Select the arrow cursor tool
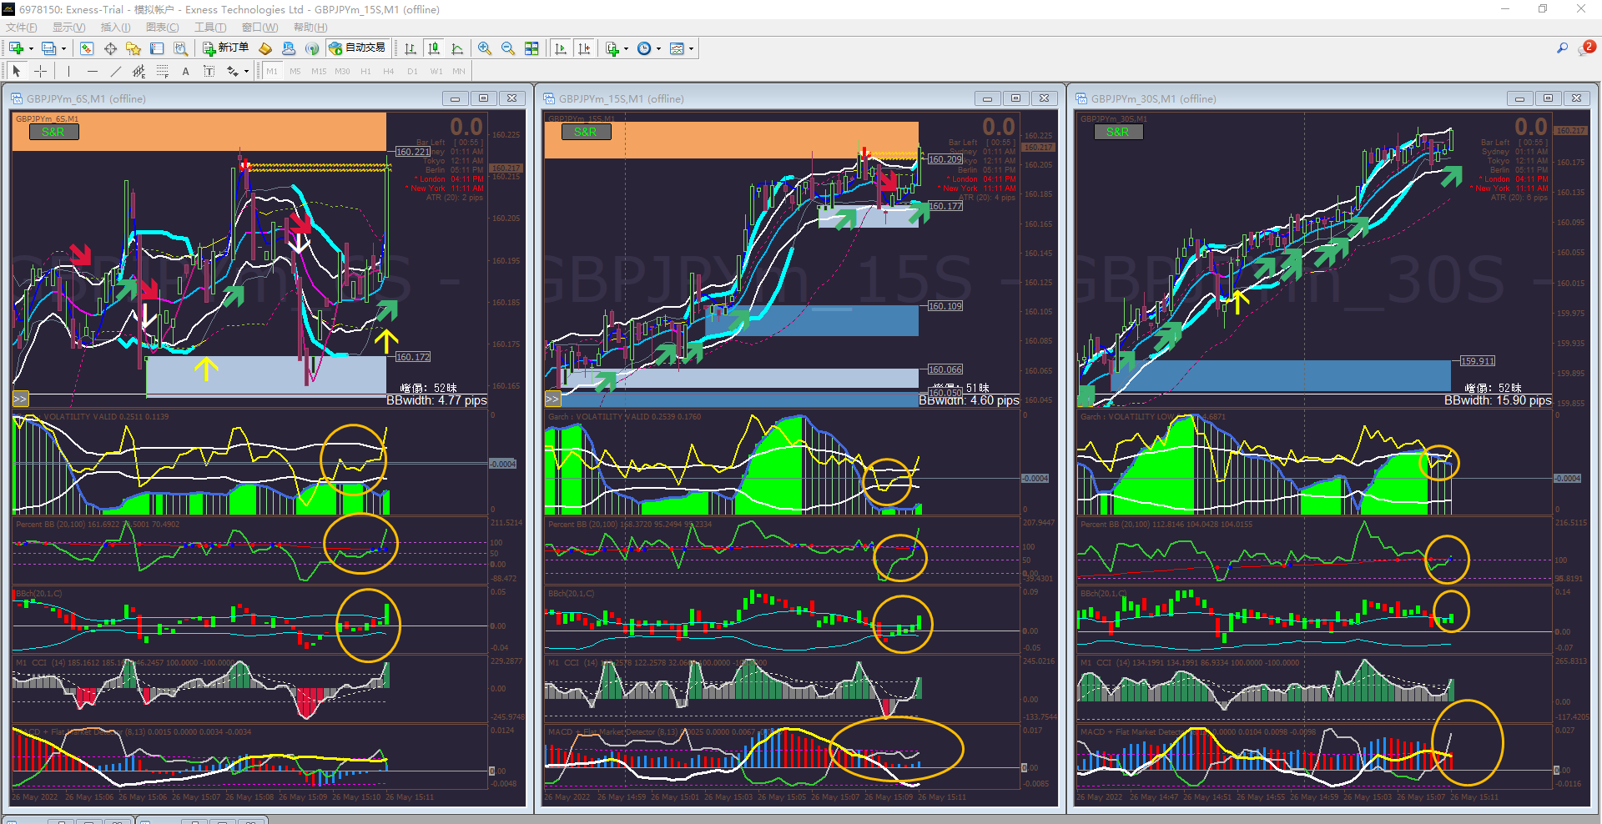Image resolution: width=1602 pixels, height=824 pixels. [17, 71]
